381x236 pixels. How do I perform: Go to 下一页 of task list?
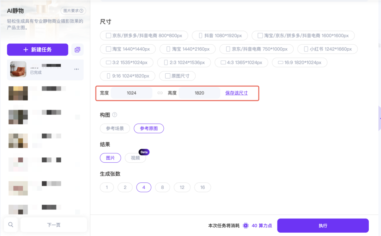(x=54, y=225)
